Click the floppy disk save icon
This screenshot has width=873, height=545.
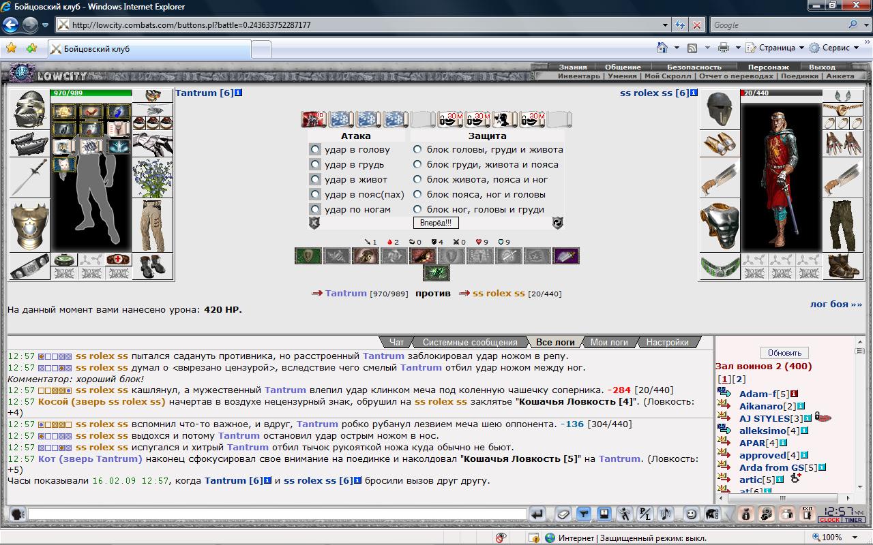tap(604, 514)
